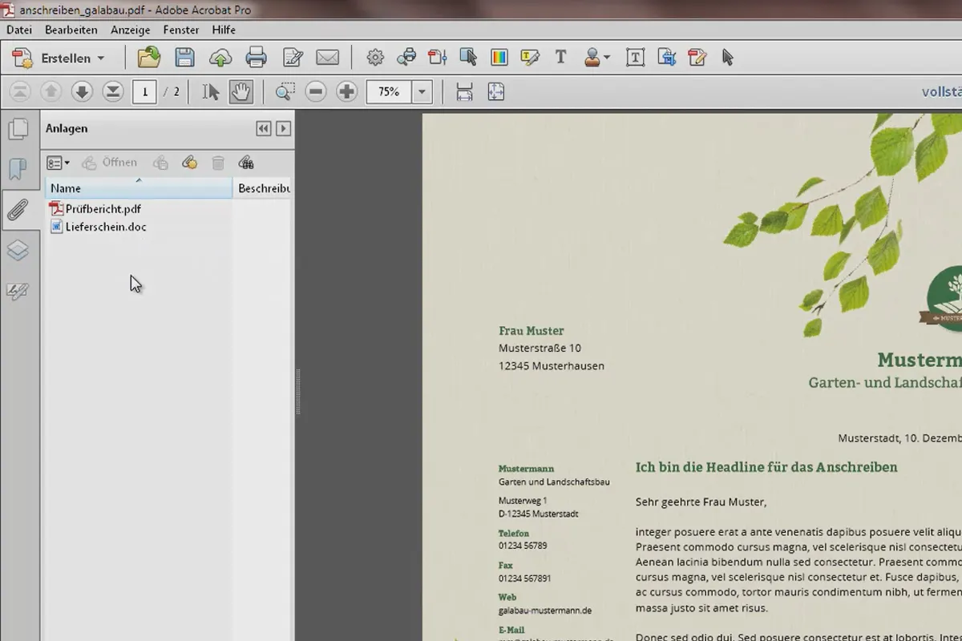The height and width of the screenshot is (641, 962).
Task: Open the Attachments paperclip panel icon
Action: pos(18,210)
